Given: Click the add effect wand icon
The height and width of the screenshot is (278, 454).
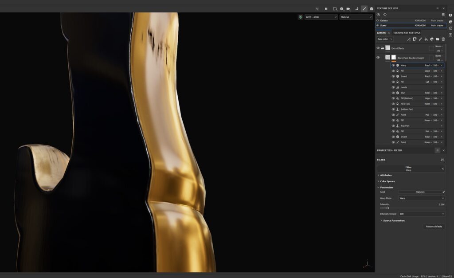Looking at the screenshot, I should [x=409, y=39].
